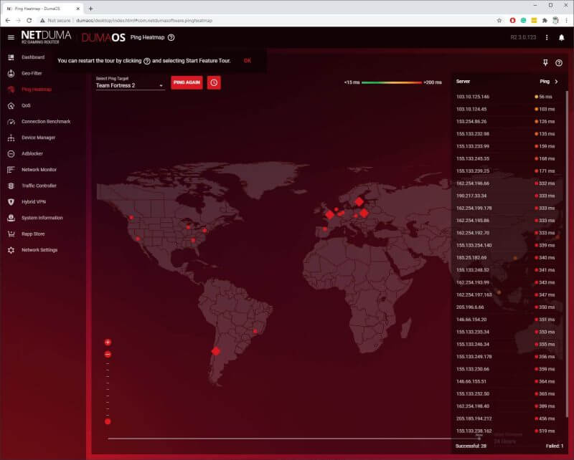The image size is (574, 460).
Task: Pin the Ping Heatmap panel
Action: coord(545,63)
